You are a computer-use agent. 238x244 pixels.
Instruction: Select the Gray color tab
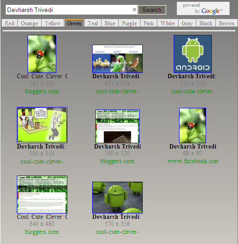pos(187,23)
